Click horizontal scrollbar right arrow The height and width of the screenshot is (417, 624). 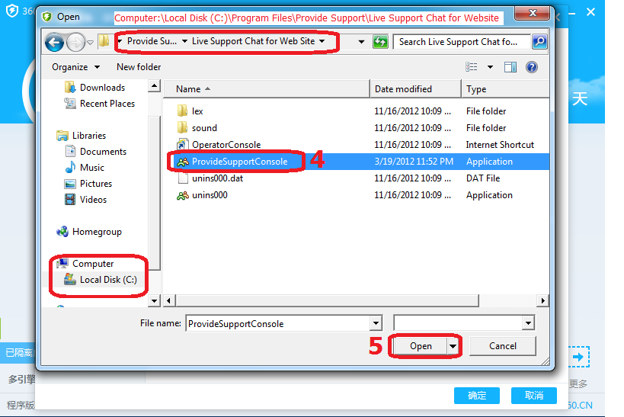[542, 300]
